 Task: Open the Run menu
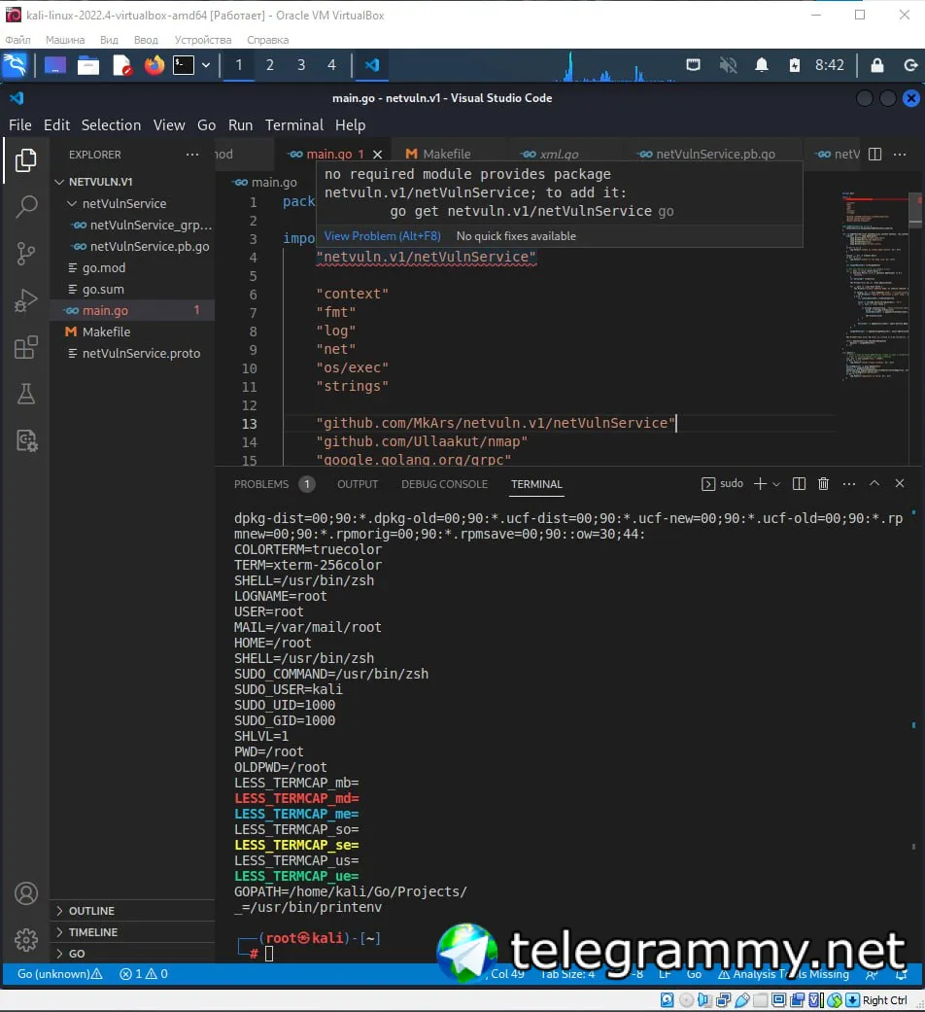[241, 125]
